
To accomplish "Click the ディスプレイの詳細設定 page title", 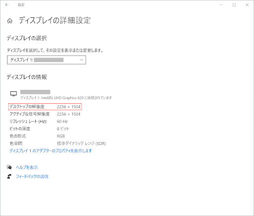I will point(55,20).
